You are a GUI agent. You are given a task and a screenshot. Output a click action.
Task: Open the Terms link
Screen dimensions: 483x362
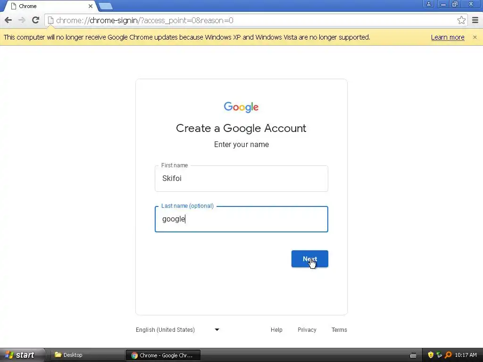pyautogui.click(x=339, y=329)
